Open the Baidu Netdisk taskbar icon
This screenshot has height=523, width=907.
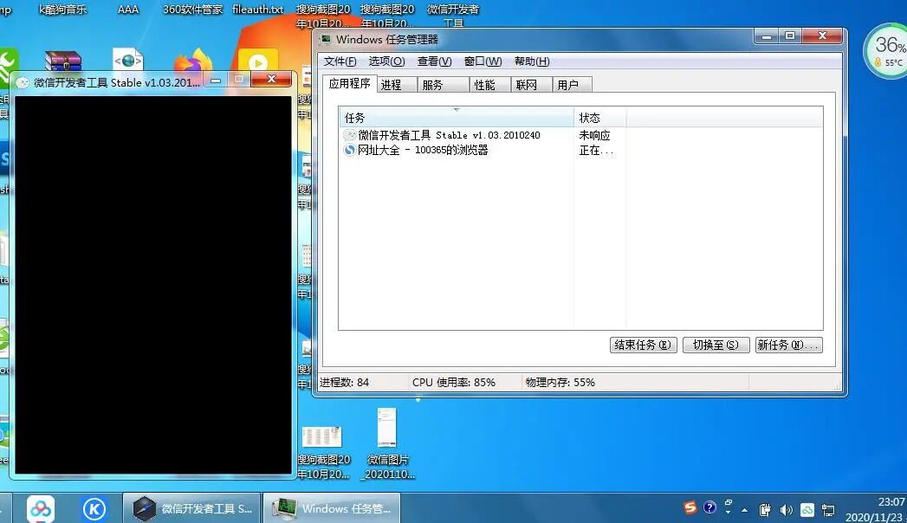(x=41, y=508)
